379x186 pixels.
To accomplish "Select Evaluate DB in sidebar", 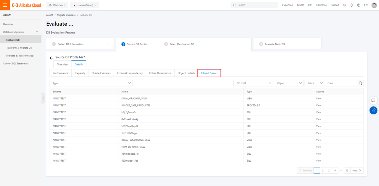I will 21,40.
